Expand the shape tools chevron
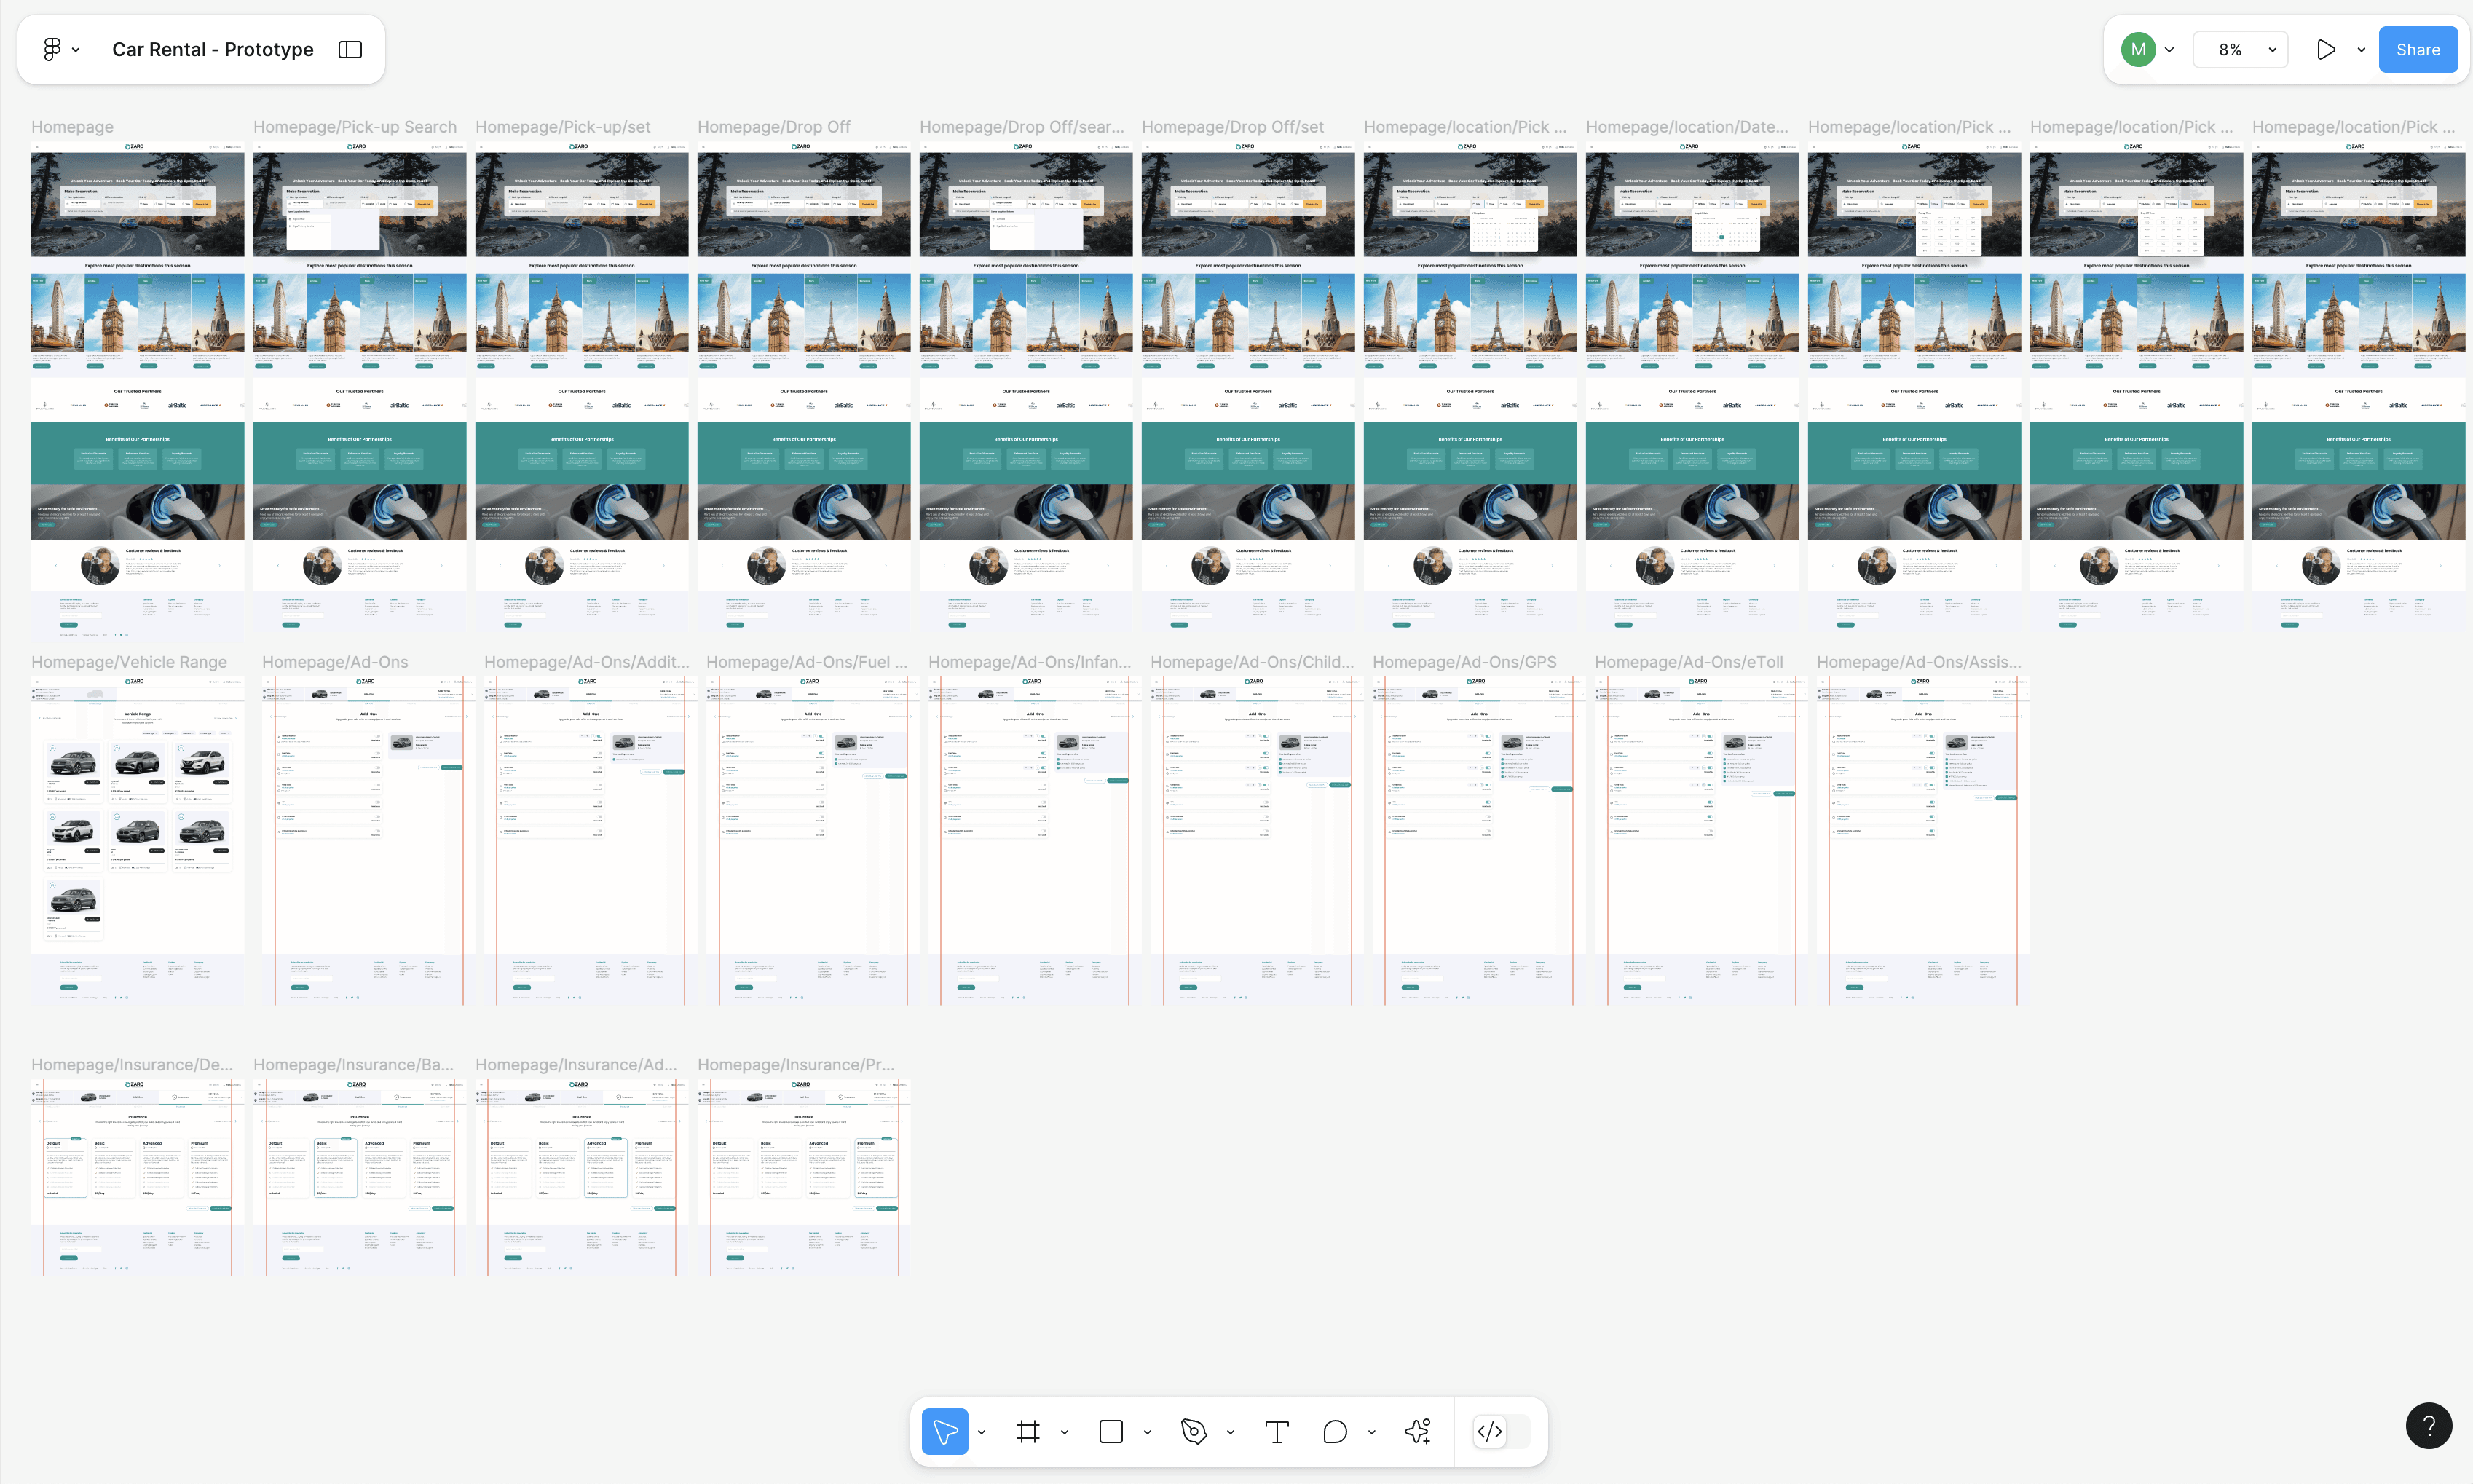Viewport: 2473px width, 1484px height. pos(1147,1432)
